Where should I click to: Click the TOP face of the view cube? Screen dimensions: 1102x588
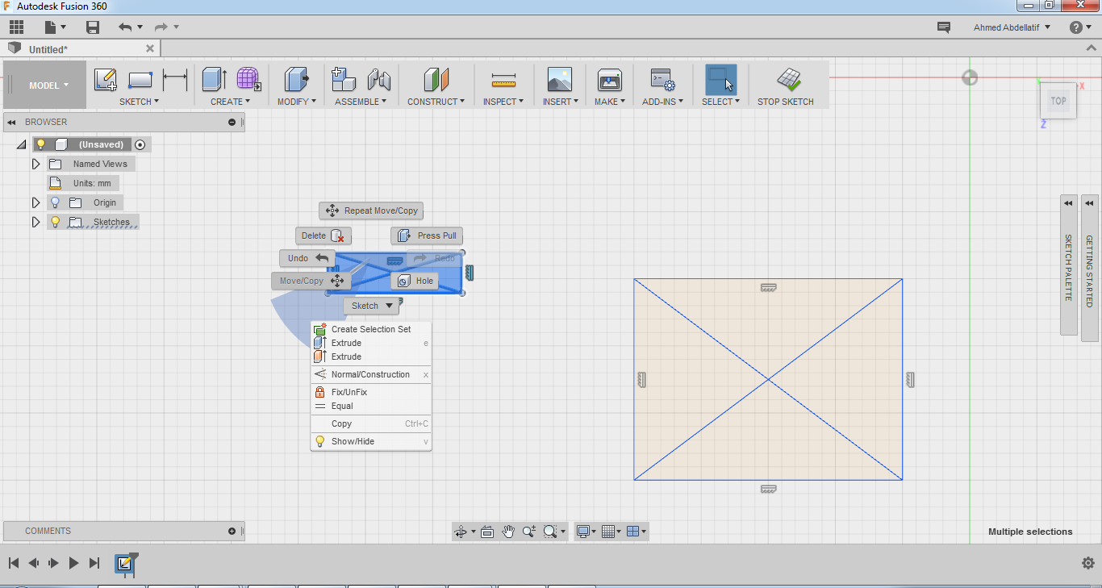(x=1058, y=101)
